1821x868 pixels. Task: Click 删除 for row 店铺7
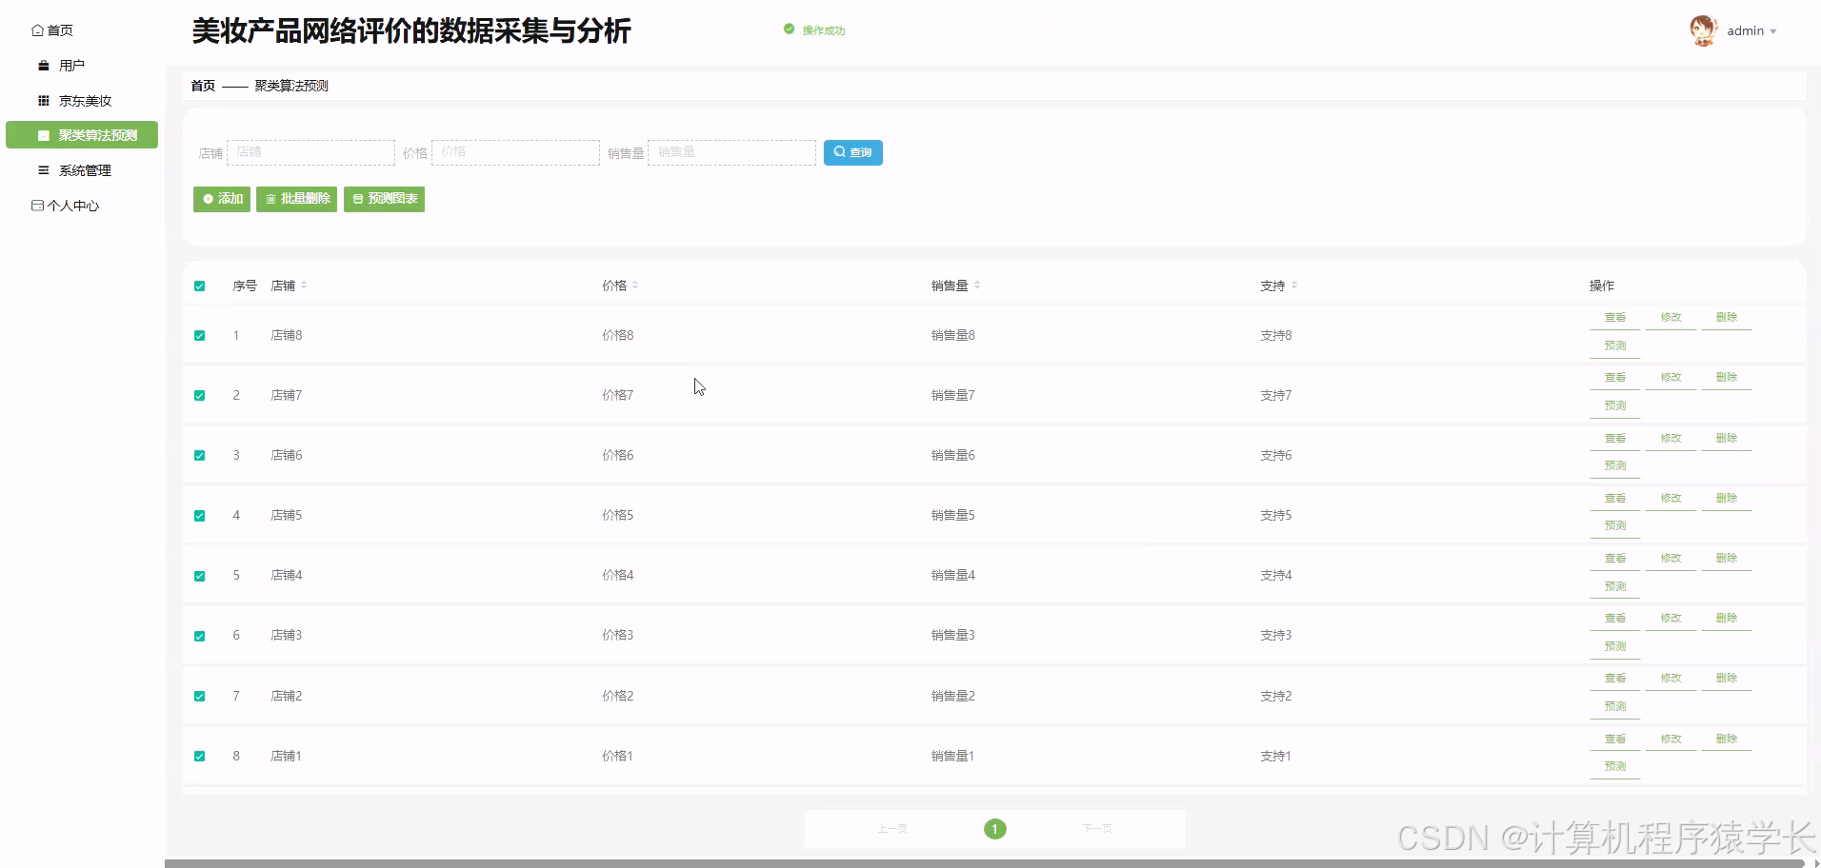(1727, 378)
